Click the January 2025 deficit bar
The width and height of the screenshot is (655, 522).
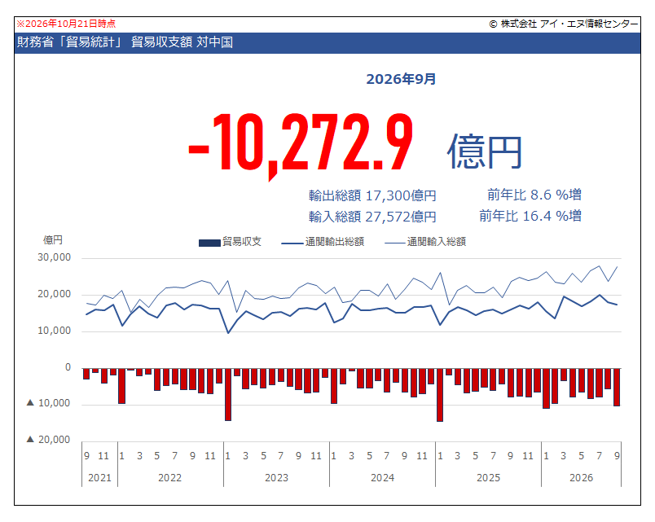(x=440, y=395)
